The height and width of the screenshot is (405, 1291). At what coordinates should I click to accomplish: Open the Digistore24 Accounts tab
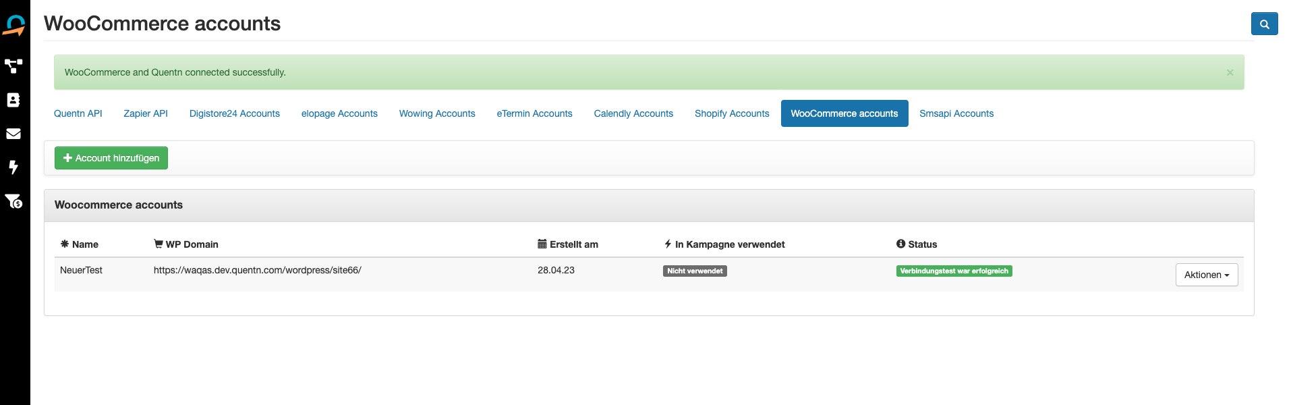[x=235, y=113]
